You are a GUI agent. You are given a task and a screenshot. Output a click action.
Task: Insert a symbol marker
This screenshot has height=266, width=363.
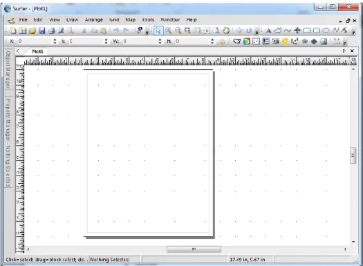coord(297,30)
